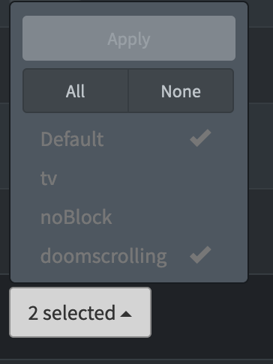The height and width of the screenshot is (364, 273).
Task: Enable the noBlock option
Action: (x=129, y=217)
